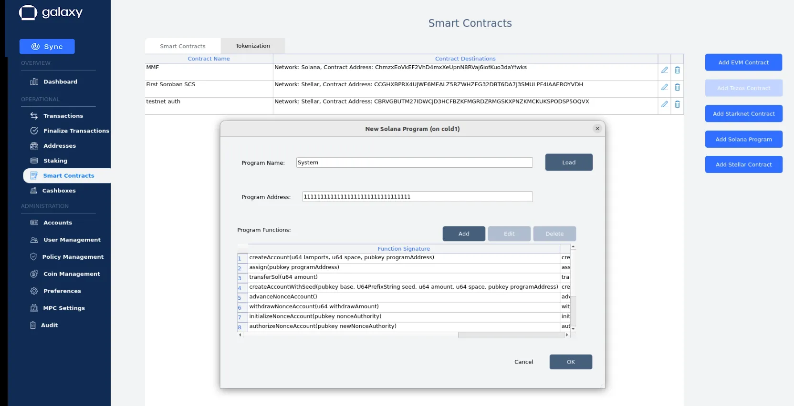Click Load button in the dialog
Image resolution: width=794 pixels, height=406 pixels.
pos(569,162)
